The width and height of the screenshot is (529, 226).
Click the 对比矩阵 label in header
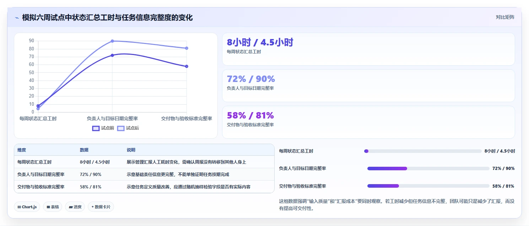pos(505,17)
